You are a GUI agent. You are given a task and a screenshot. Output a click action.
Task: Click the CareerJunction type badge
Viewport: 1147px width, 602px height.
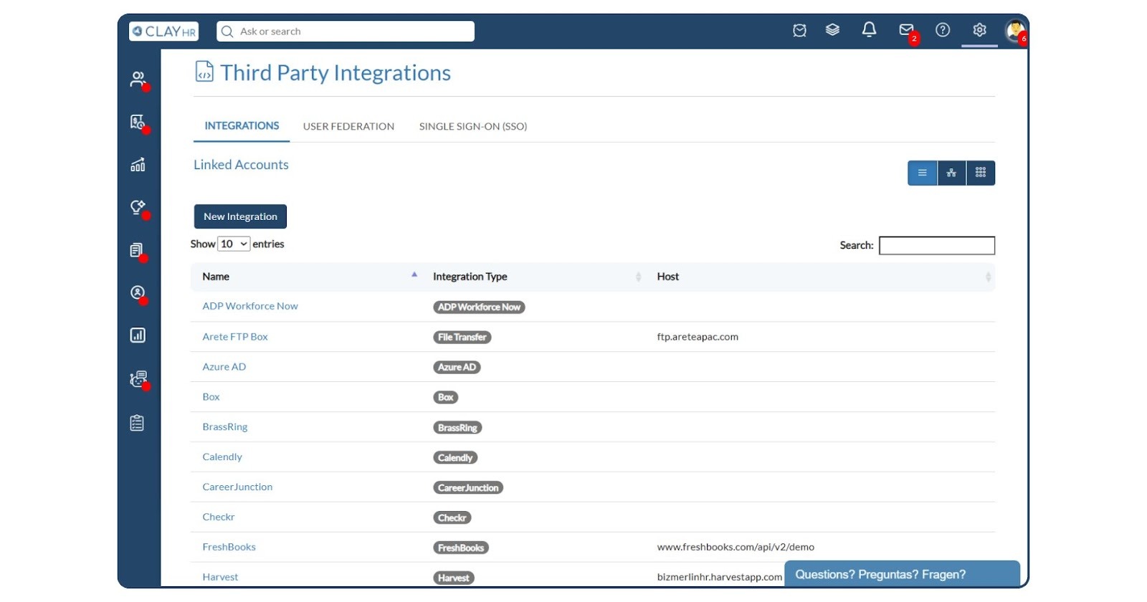point(468,488)
